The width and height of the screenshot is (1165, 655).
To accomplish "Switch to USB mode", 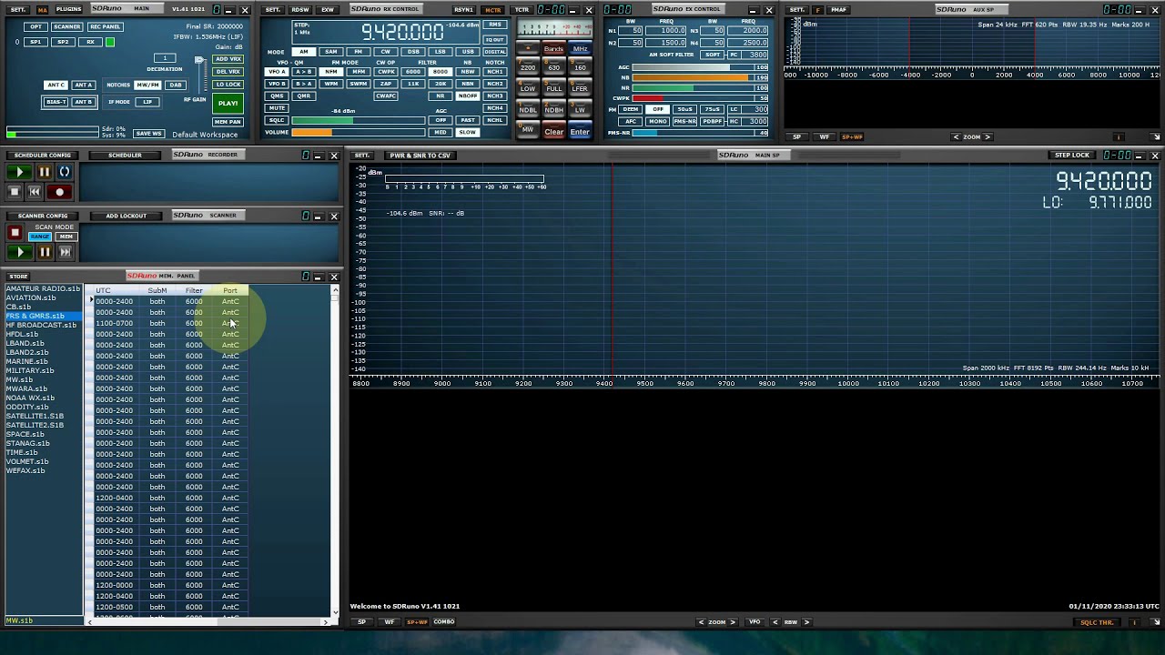I will 467,52.
